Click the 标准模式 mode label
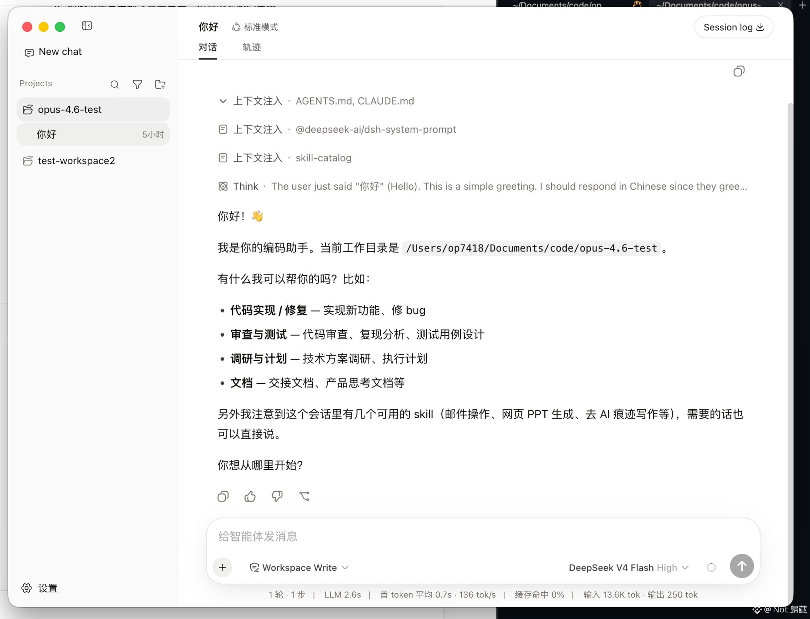This screenshot has height=619, width=810. click(261, 27)
